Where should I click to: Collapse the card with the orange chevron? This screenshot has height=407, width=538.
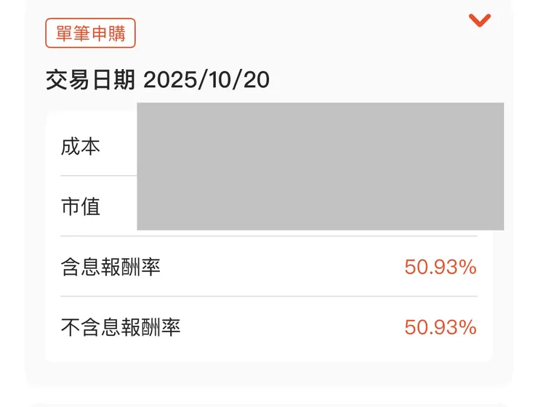click(x=480, y=20)
